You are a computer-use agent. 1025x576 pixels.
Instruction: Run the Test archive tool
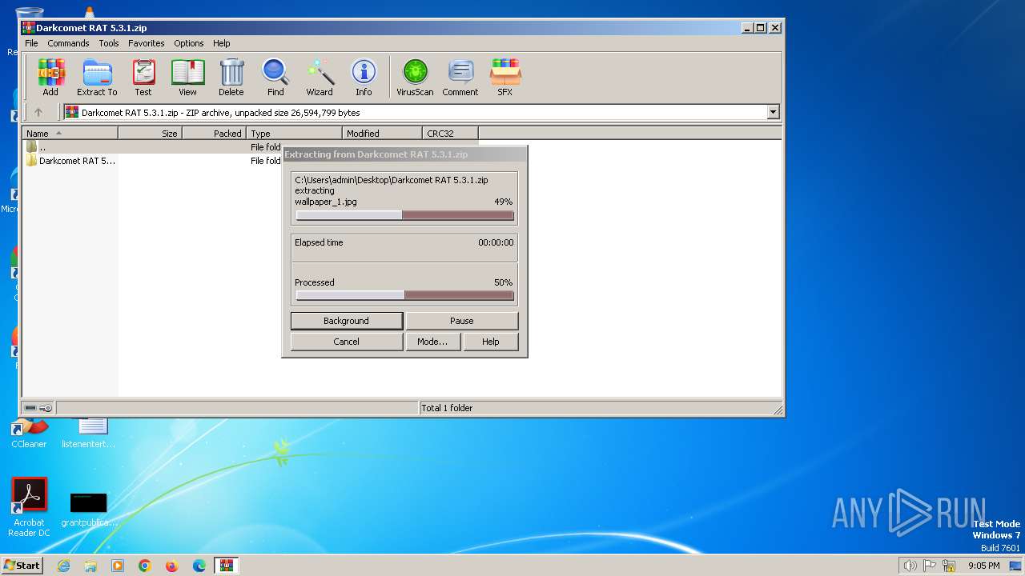(143, 77)
